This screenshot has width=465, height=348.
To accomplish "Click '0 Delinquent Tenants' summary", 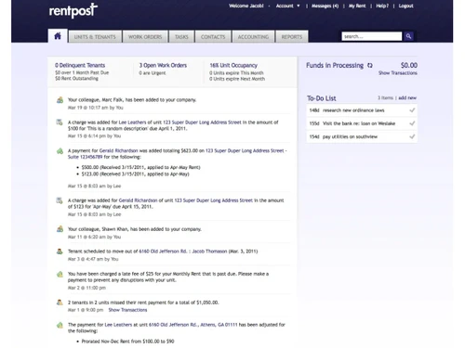I will click(x=80, y=65).
